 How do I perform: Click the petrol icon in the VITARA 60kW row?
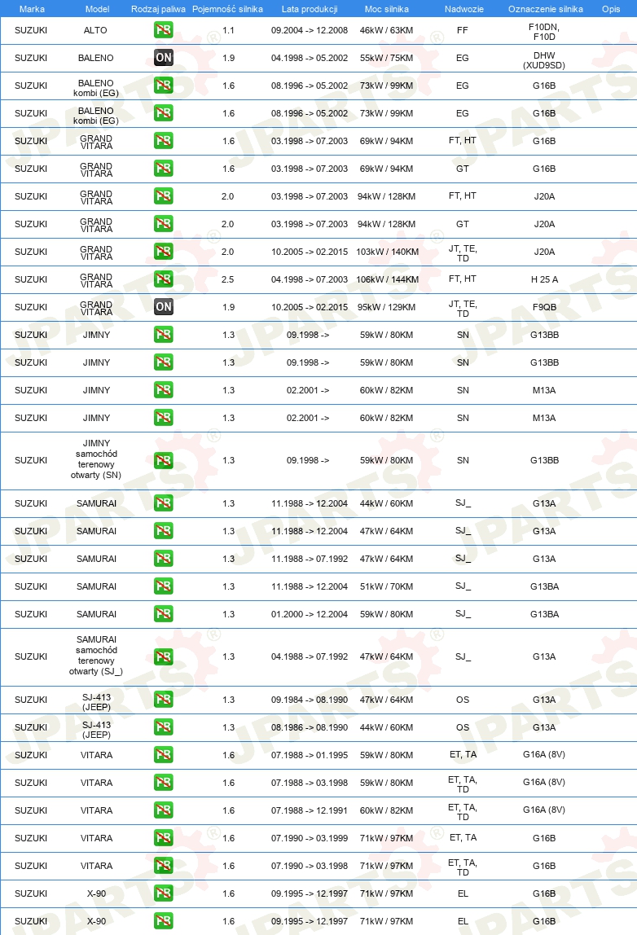tap(164, 810)
